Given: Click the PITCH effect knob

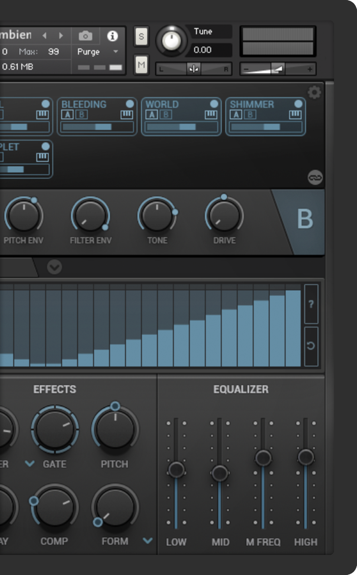Looking at the screenshot, I should [115, 429].
